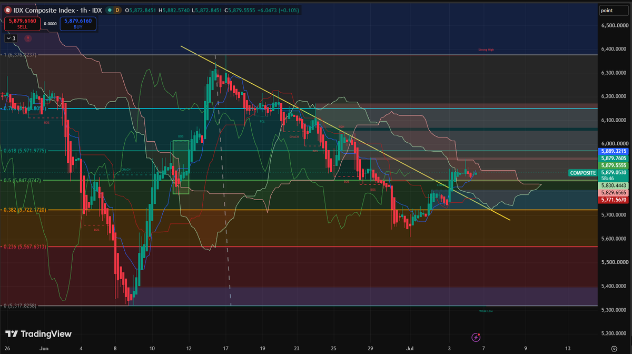Click the 'Strong High' label

coord(486,50)
